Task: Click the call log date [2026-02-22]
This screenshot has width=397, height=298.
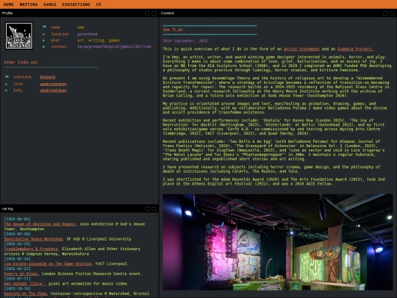Action: point(17,269)
